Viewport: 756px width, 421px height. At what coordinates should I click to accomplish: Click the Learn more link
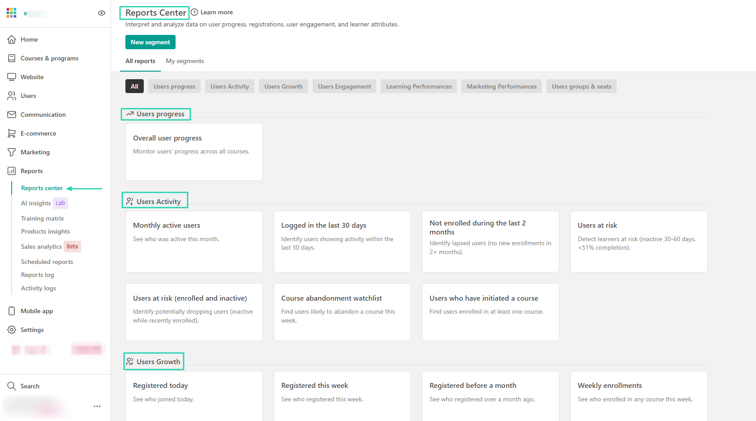216,12
